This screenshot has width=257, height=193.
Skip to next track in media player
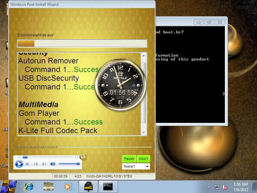[44, 164]
